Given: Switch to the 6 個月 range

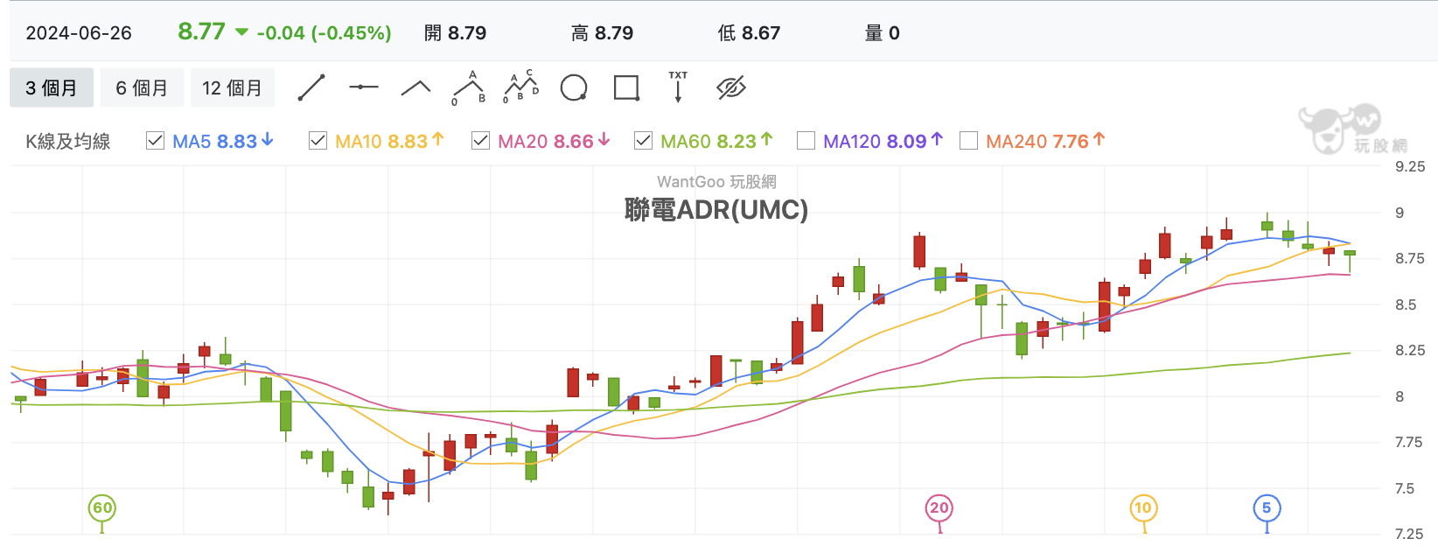Looking at the screenshot, I should click(x=142, y=87).
